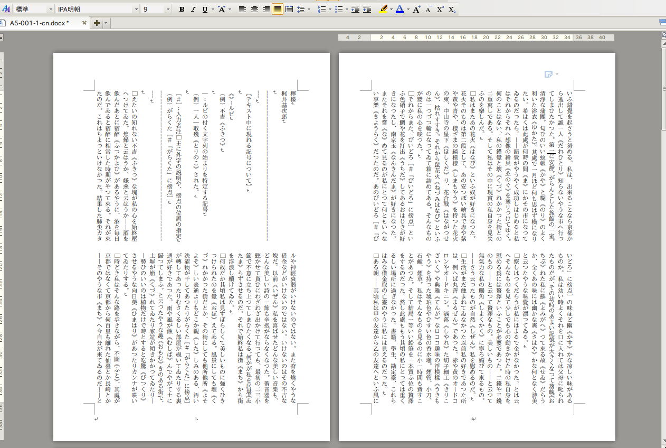This screenshot has height=448, width=666.
Task: Click the line spacing icon
Action: [301, 10]
